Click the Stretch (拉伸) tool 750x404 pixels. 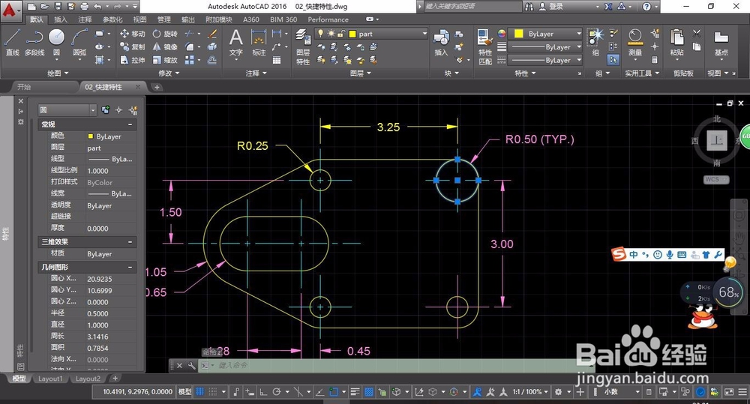tap(133, 60)
